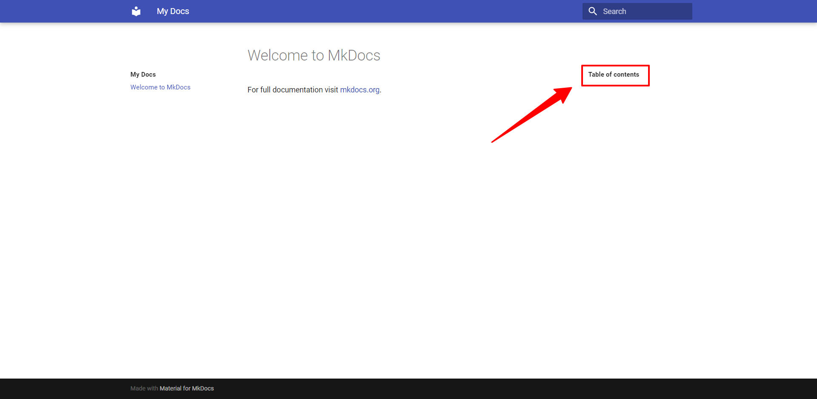Open Welcome to MkDocs sidebar link
The image size is (817, 399).
coord(160,87)
